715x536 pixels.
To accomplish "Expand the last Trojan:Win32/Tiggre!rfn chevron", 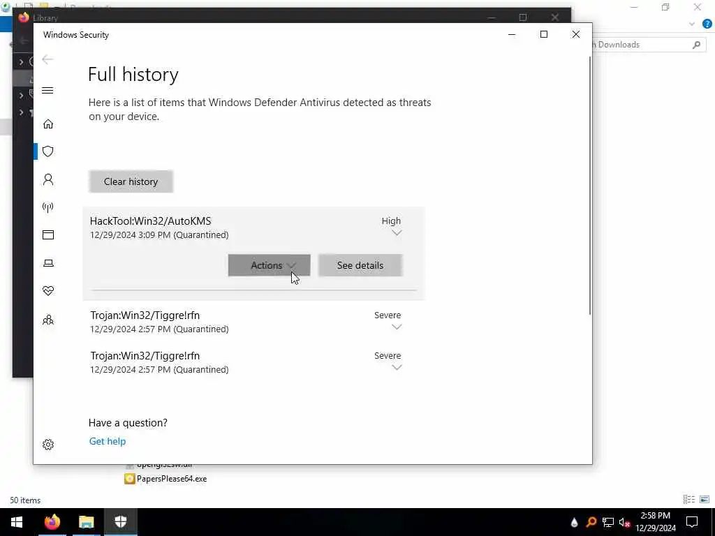I will 397,367.
